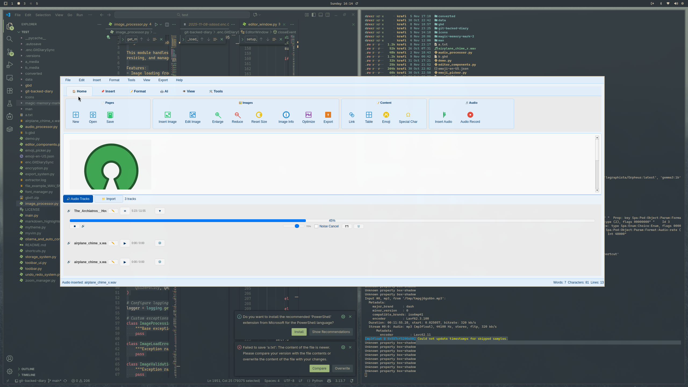Adjust the track volume slider at 70%

(x=297, y=226)
